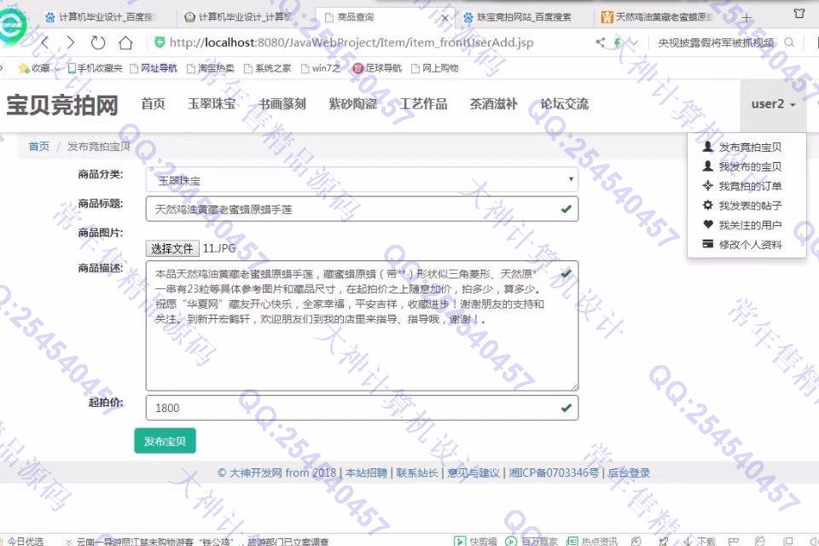
Task: Click into the 商品描述 description textarea
Action: coord(362,326)
